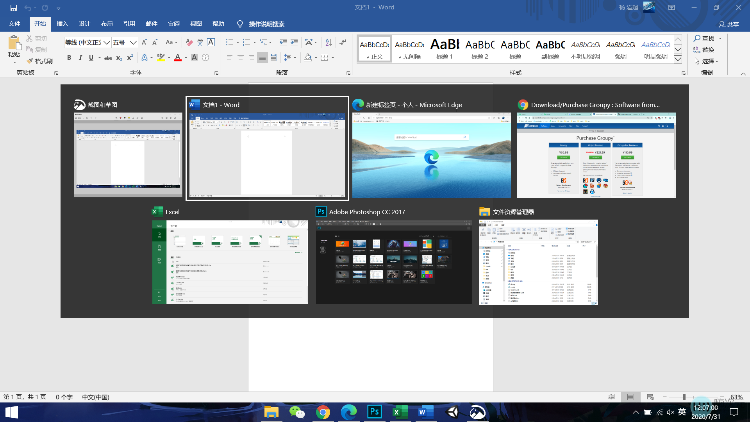Click the increase indent icon

point(294,42)
